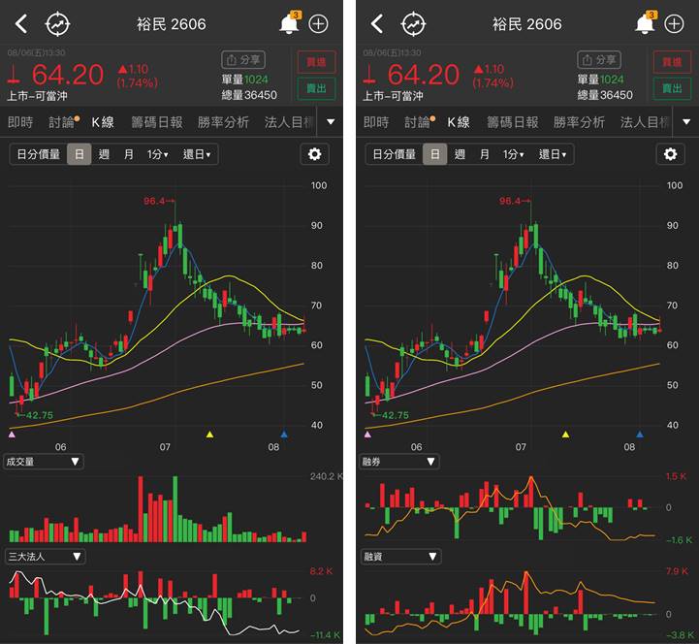Open chart target icon on right screen

413,24
